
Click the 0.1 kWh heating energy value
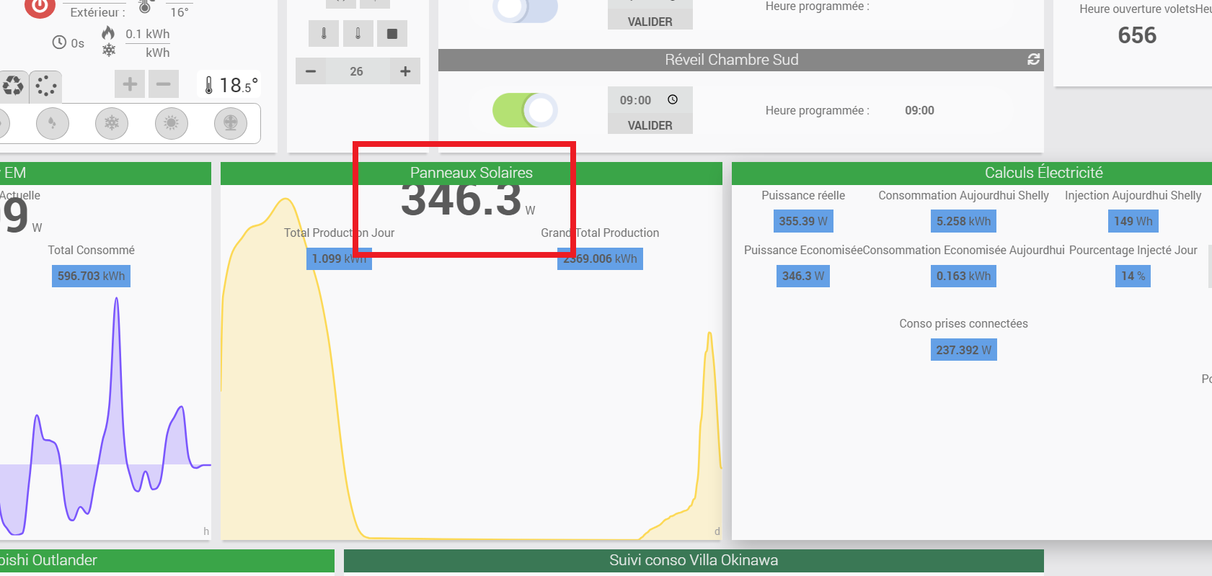coord(148,34)
